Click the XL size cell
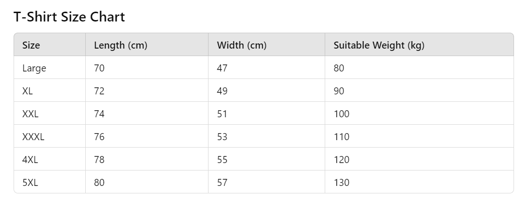 click(x=50, y=91)
